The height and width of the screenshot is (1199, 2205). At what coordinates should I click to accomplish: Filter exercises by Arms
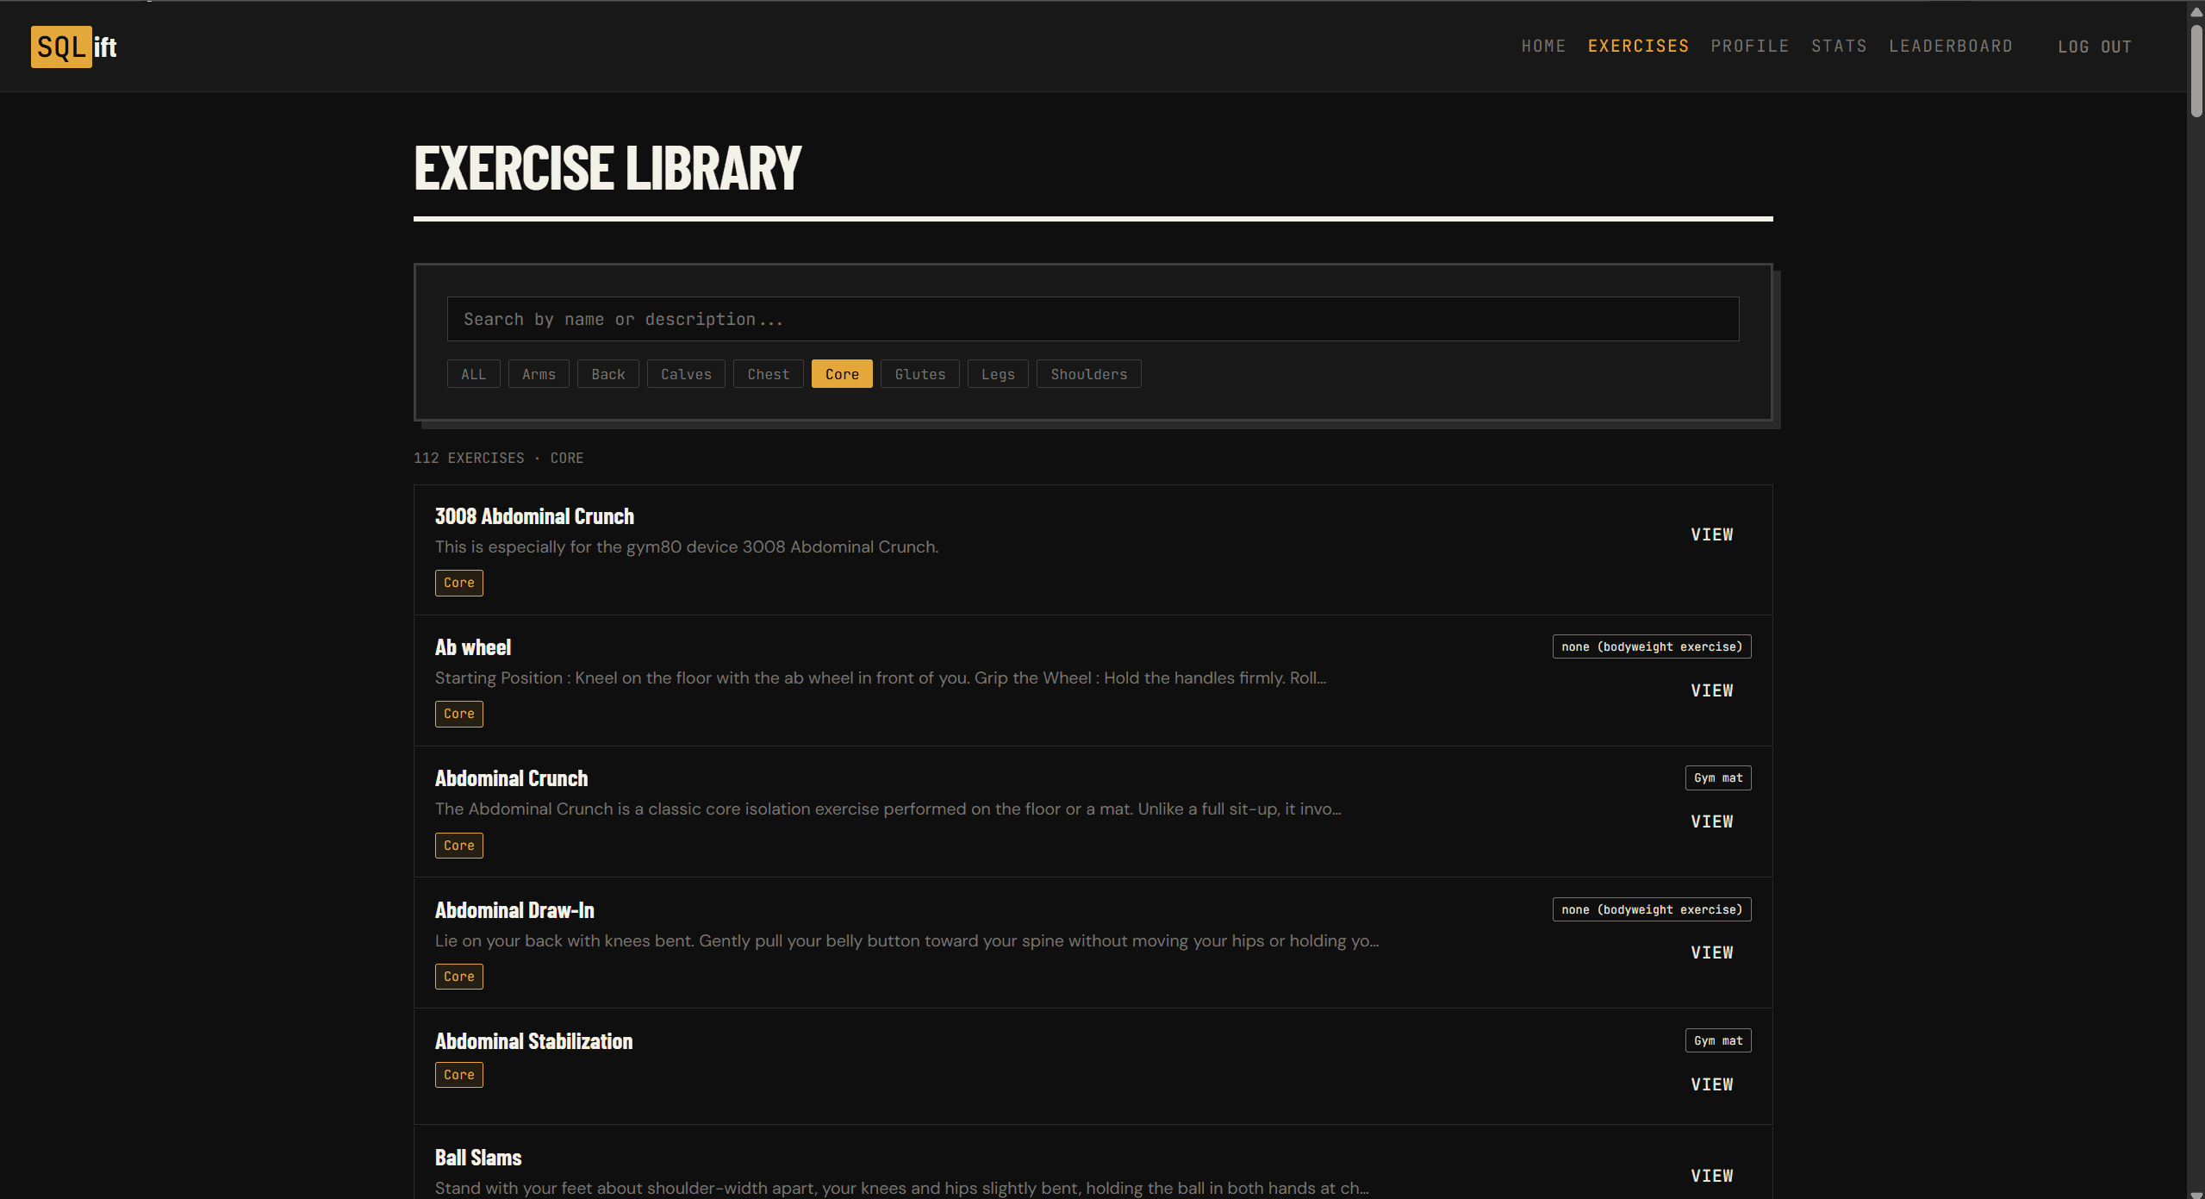click(539, 374)
